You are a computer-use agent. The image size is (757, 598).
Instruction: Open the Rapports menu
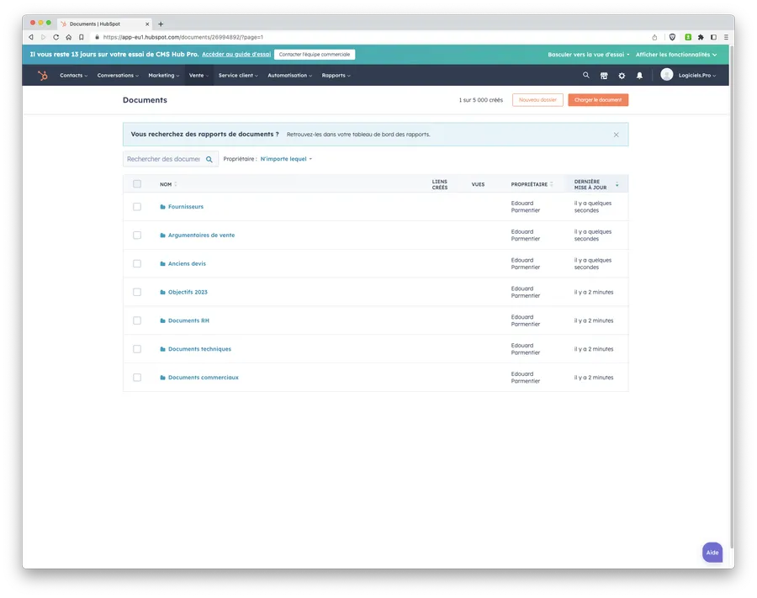coord(336,76)
